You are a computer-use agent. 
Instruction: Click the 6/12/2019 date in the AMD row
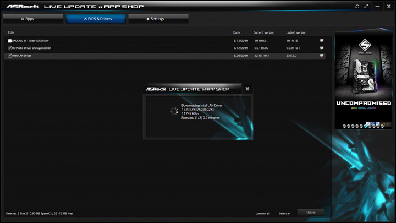(241, 41)
